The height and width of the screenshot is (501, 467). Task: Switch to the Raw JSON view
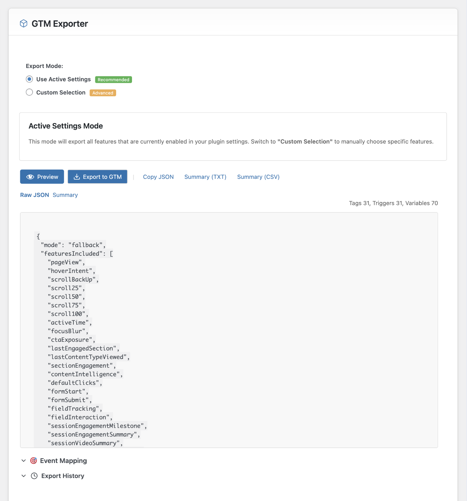pyautogui.click(x=34, y=195)
